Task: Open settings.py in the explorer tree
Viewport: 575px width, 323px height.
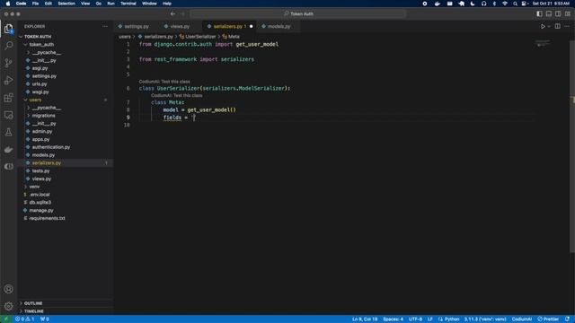Action: click(x=44, y=76)
